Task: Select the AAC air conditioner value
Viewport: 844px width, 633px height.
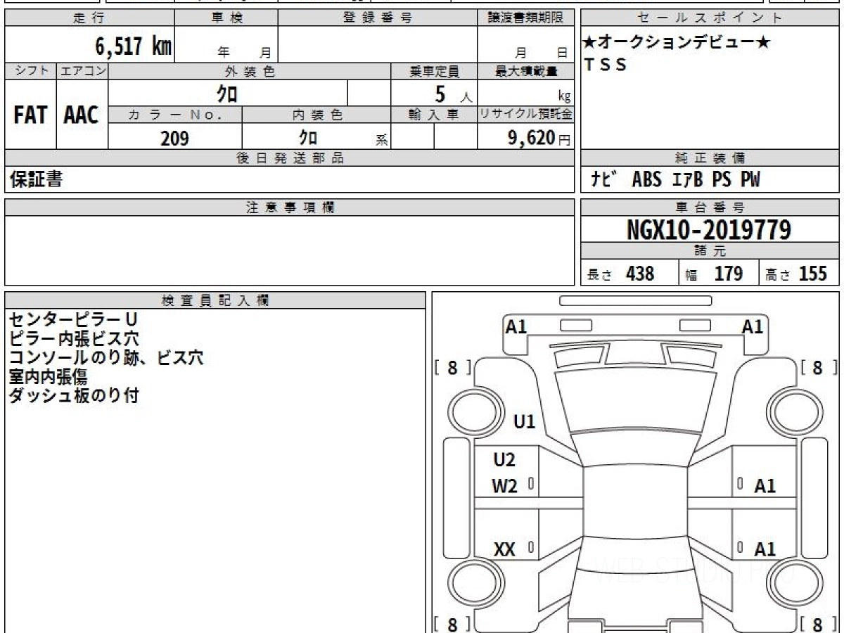Action: click(x=82, y=115)
